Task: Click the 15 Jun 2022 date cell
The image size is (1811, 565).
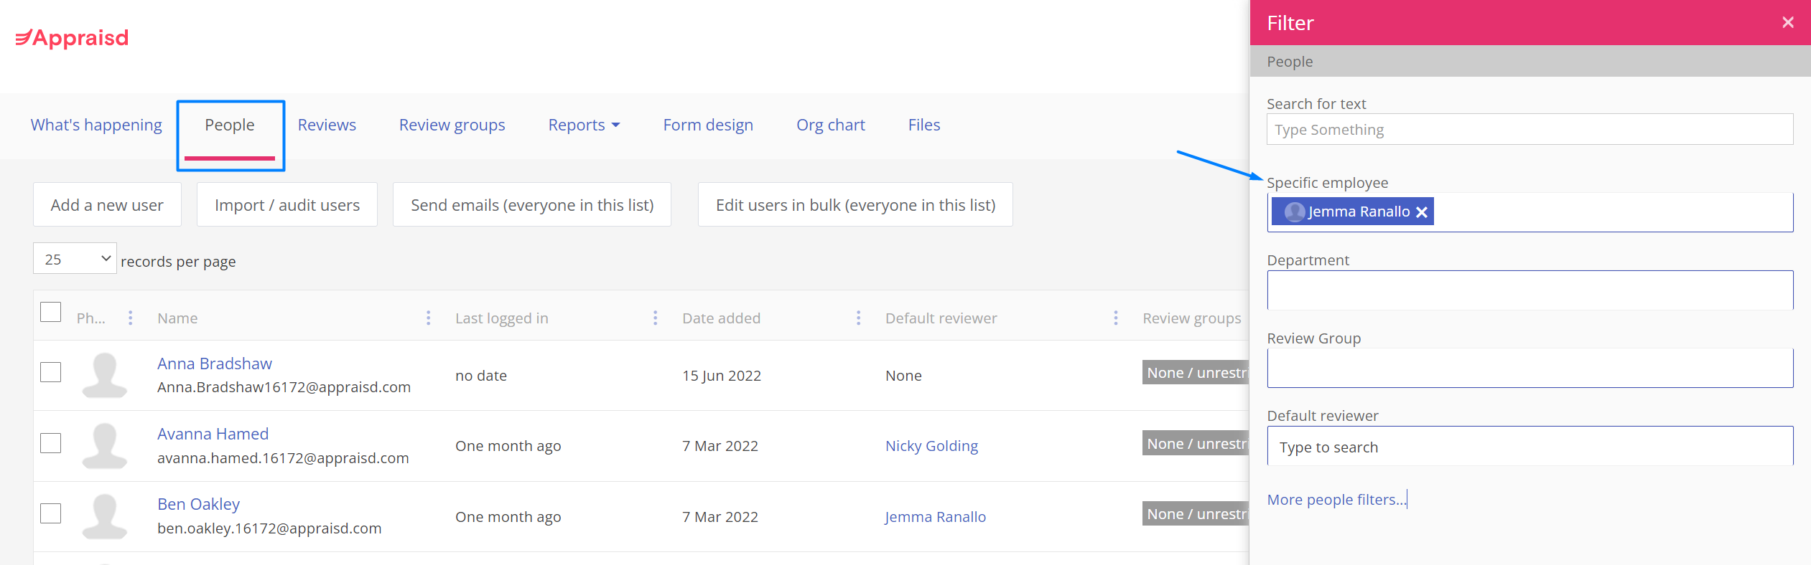Action: (721, 376)
